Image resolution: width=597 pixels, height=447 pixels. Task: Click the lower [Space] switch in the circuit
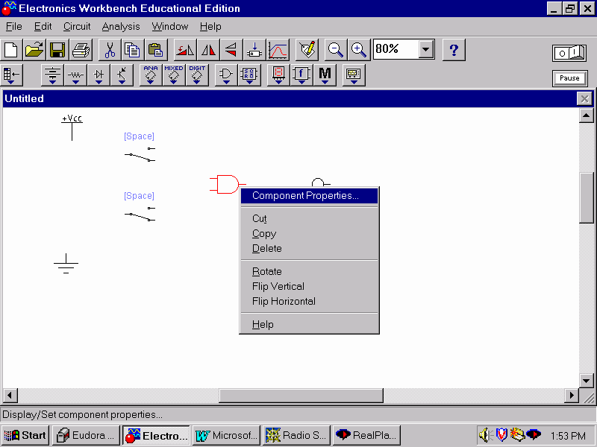(140, 215)
